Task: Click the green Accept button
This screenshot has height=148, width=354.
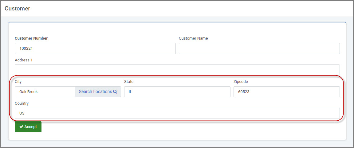Action: pyautogui.click(x=28, y=127)
